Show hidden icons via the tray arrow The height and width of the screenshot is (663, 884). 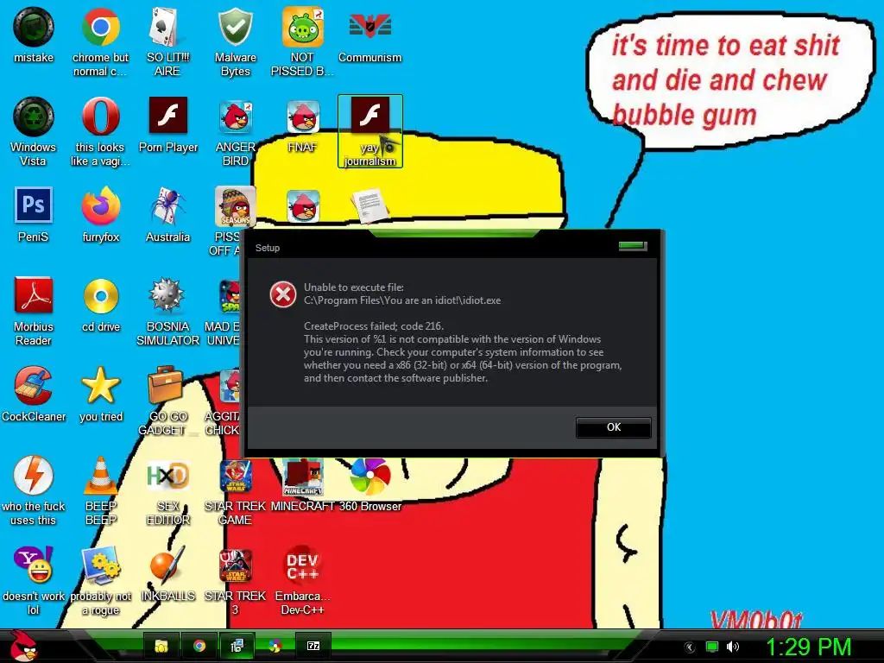tap(689, 647)
